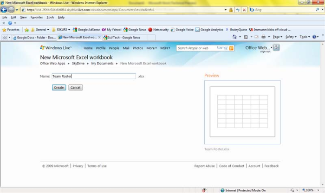The width and height of the screenshot is (325, 193).
Task: Open the File menu
Action: point(5,17)
